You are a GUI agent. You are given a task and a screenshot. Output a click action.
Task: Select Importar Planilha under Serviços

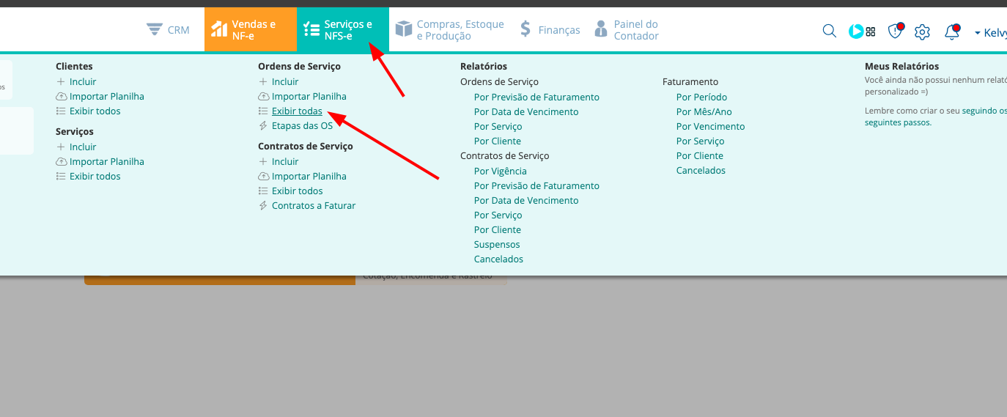pos(106,162)
